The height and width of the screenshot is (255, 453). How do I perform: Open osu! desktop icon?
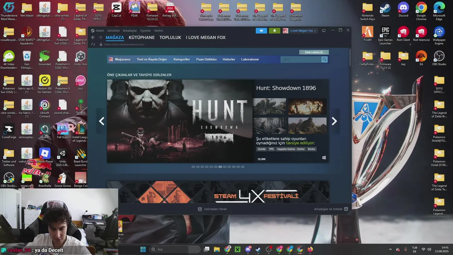click(81, 83)
